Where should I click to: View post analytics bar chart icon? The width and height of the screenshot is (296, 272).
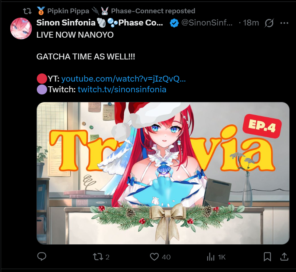[211, 257]
